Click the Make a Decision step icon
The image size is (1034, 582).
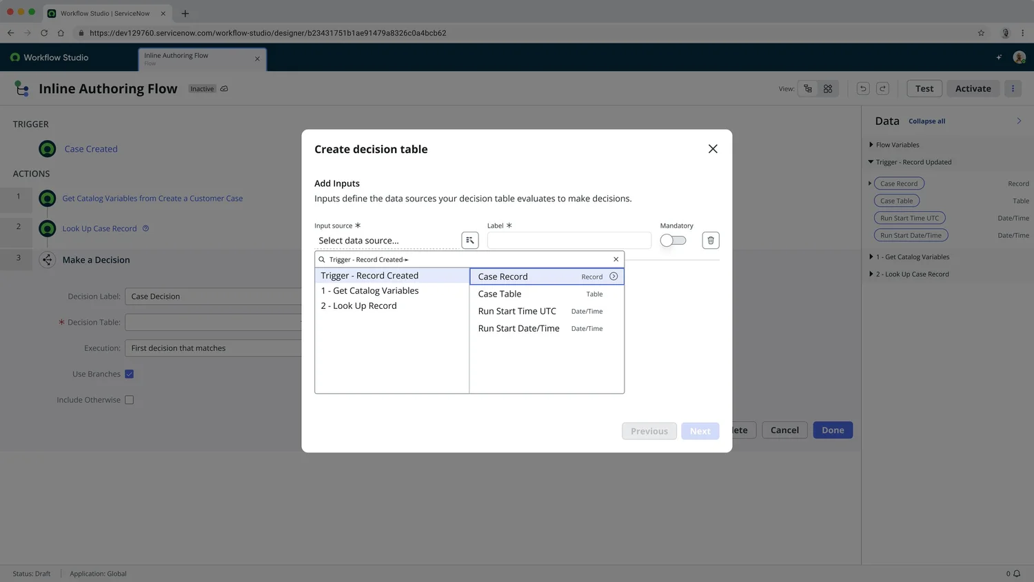48,260
